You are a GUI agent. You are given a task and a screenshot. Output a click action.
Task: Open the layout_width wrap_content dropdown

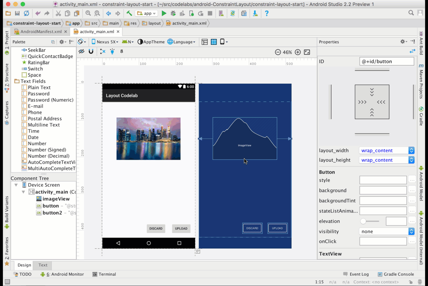[386, 151]
